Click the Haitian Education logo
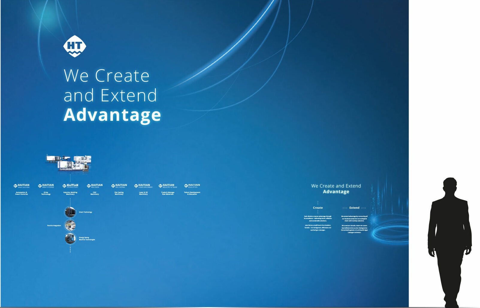The width and height of the screenshot is (480, 308). click(192, 186)
